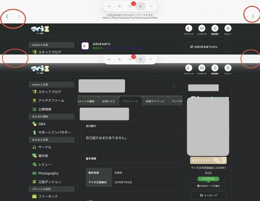Click the green 80MB送付済み tooltip label
Image resolution: width=260 pixels, height=201 pixels.
point(208,179)
